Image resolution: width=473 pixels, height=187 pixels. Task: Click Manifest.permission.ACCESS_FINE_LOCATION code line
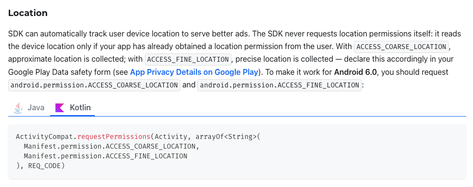pyautogui.click(x=105, y=156)
